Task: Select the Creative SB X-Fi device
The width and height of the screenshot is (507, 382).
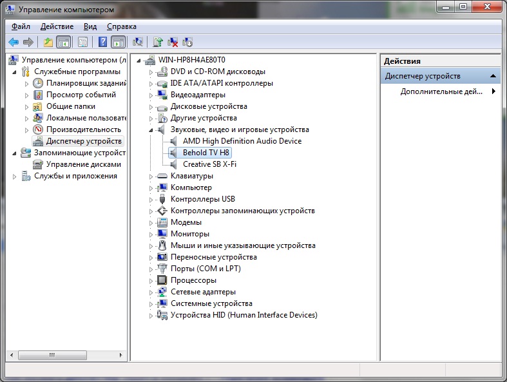Action: 209,164
